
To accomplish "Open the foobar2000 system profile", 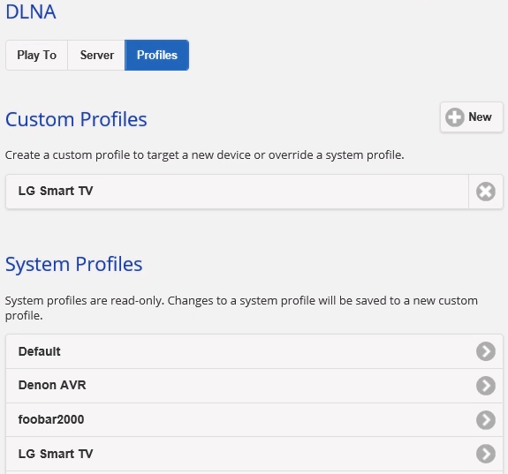I will click(x=254, y=420).
